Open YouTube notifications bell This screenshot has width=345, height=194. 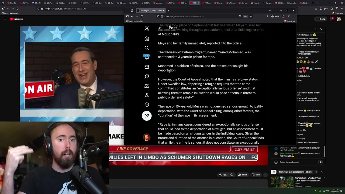coord(331,19)
